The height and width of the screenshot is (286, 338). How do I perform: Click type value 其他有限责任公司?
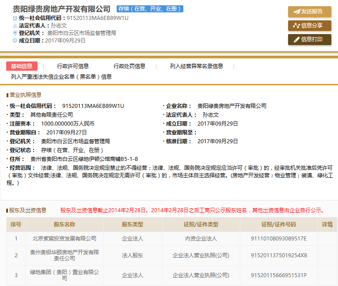52,115
